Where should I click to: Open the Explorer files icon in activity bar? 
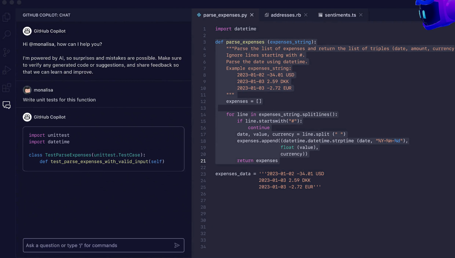(7, 17)
